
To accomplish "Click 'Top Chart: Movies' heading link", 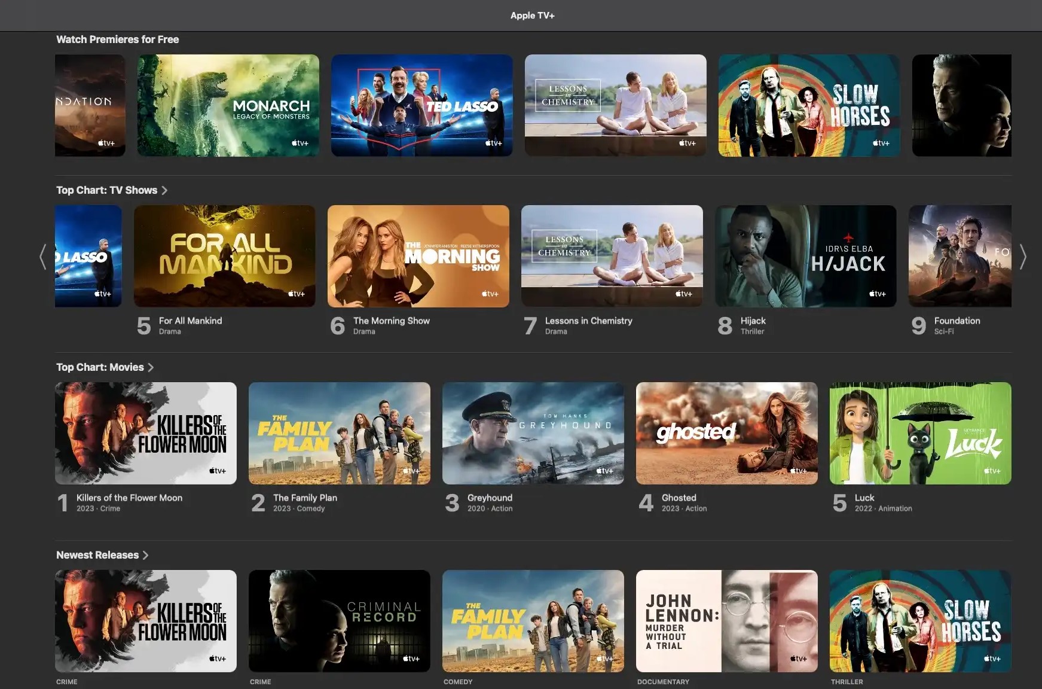I will (100, 367).
